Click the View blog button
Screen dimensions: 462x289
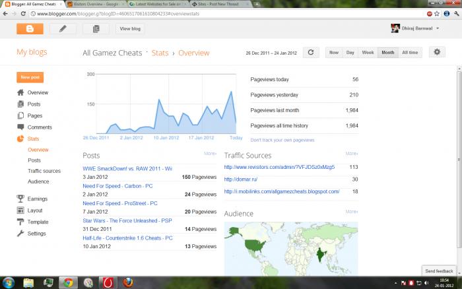pyautogui.click(x=130, y=28)
